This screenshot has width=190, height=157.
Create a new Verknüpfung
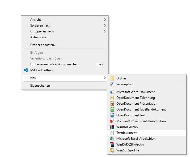pyautogui.click(x=147, y=84)
